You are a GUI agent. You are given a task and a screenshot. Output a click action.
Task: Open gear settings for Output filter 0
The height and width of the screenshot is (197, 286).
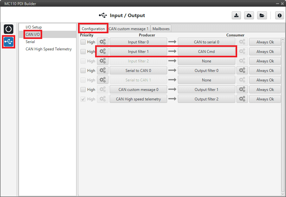tap(242, 71)
